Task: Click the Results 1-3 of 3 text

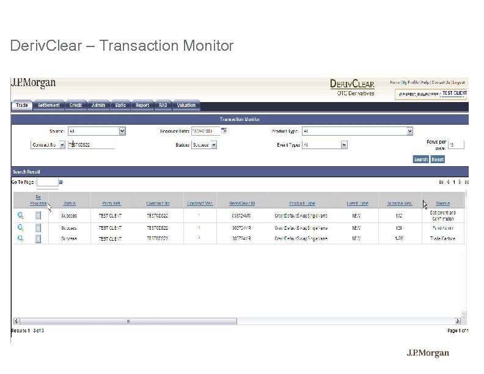Action: (x=28, y=331)
